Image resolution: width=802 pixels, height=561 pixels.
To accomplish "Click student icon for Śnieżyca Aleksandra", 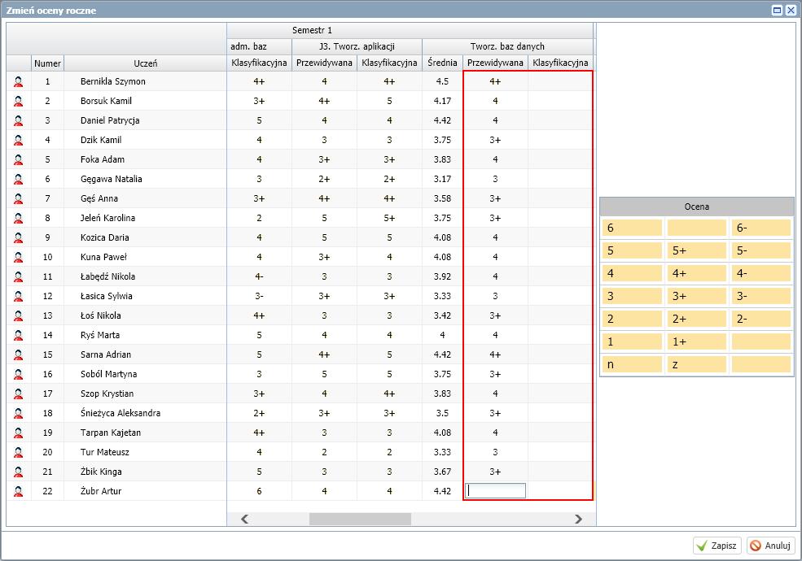I will 19,413.
